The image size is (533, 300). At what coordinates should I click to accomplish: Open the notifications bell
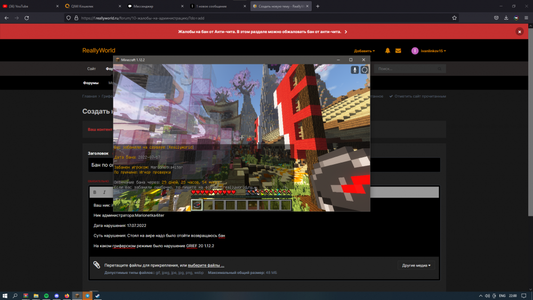[387, 51]
